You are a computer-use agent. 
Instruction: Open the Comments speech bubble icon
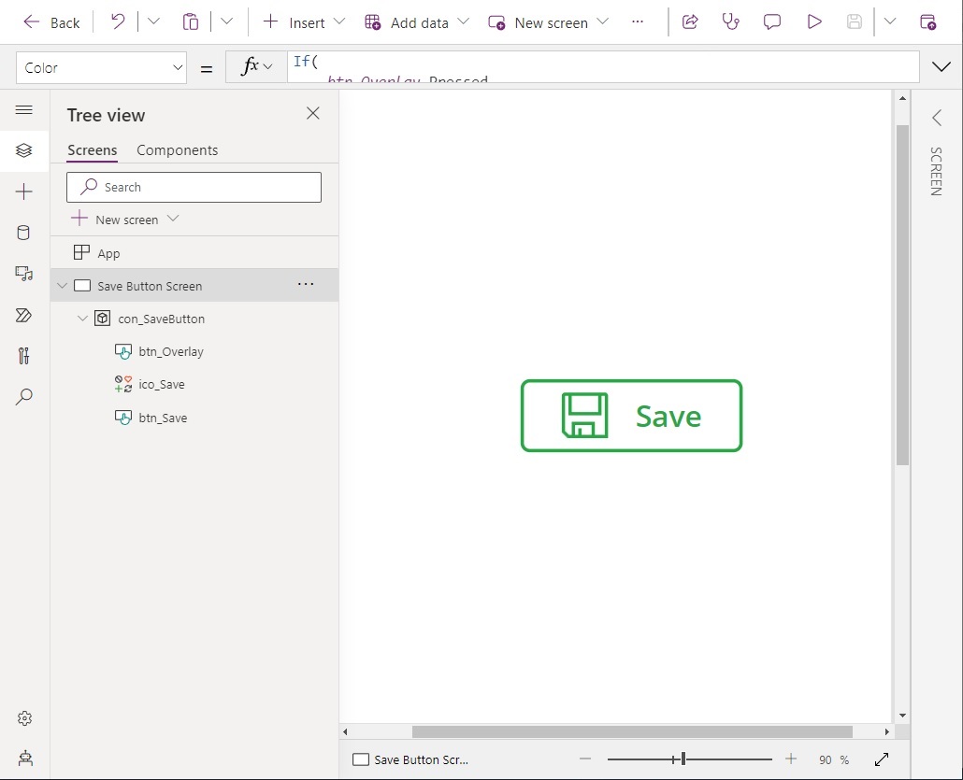[772, 22]
